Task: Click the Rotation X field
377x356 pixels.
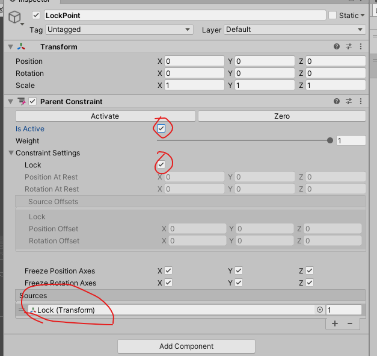Action: 194,73
